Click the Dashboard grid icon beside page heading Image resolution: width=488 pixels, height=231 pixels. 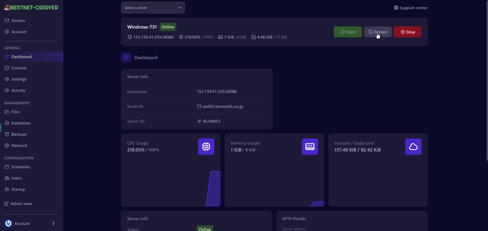[126, 58]
